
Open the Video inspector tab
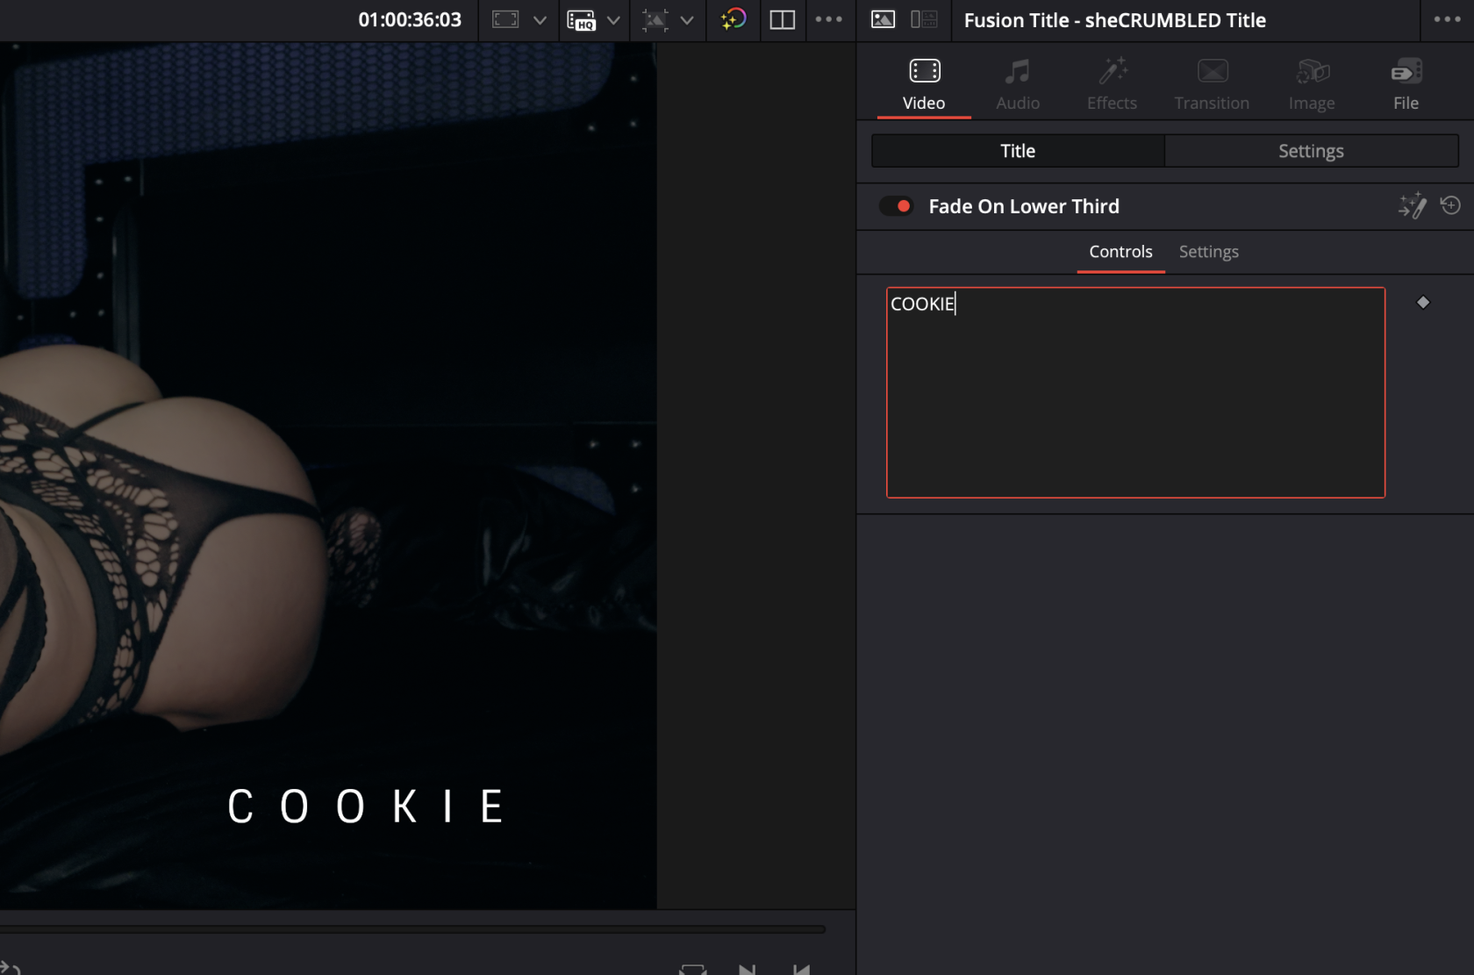click(x=924, y=84)
